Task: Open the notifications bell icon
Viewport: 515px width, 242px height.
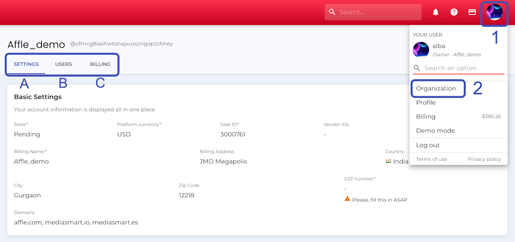Action: tap(435, 12)
